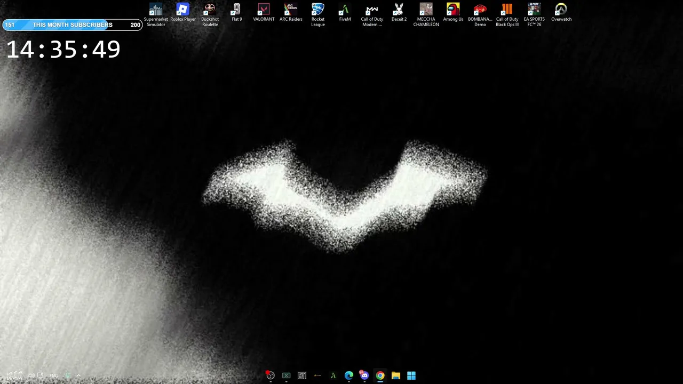Click the Buckshot Roulette shortcut

210,15
